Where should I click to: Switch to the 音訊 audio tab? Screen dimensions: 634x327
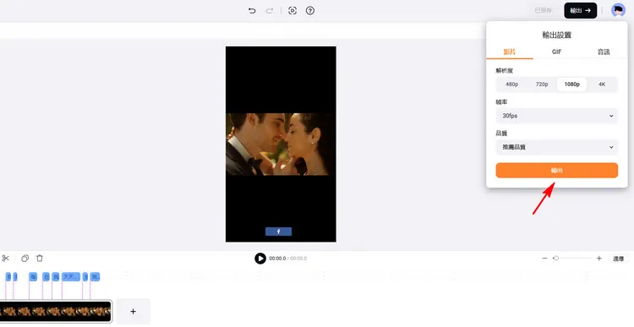click(x=604, y=52)
